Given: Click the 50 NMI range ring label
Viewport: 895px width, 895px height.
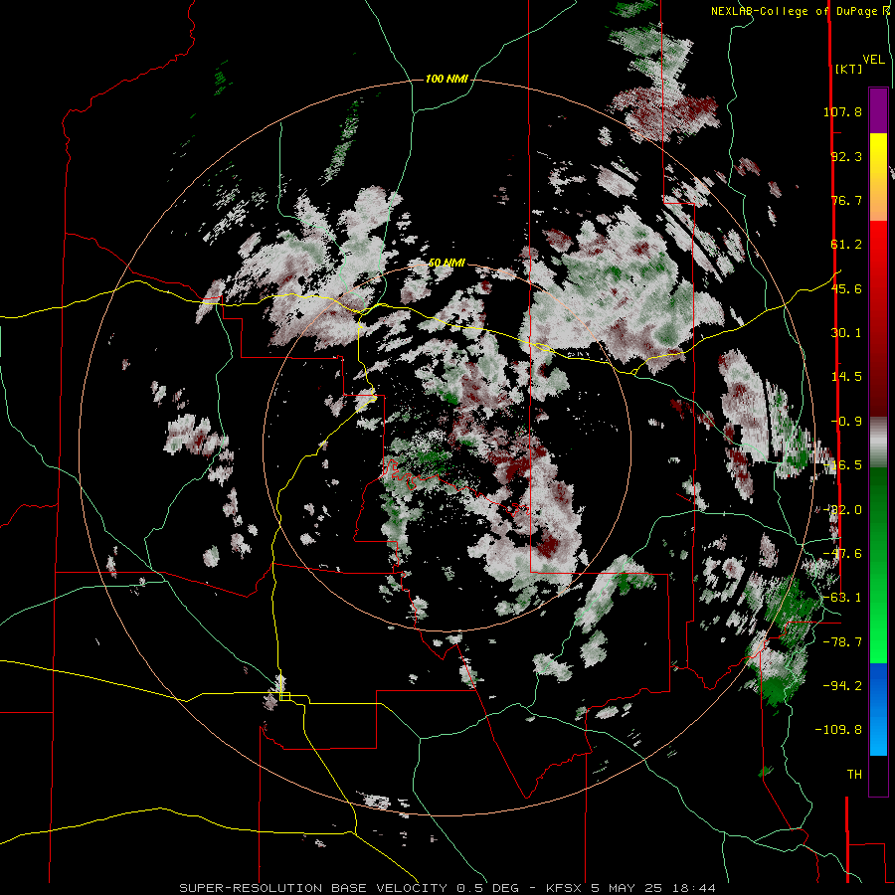Looking at the screenshot, I should pos(447,264).
